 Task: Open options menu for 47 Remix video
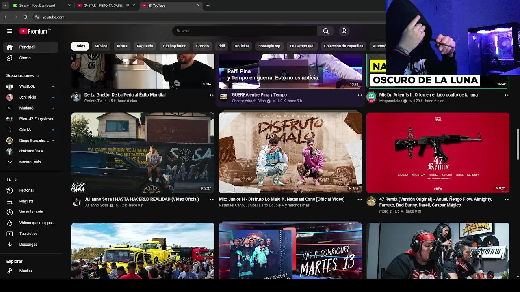507,200
